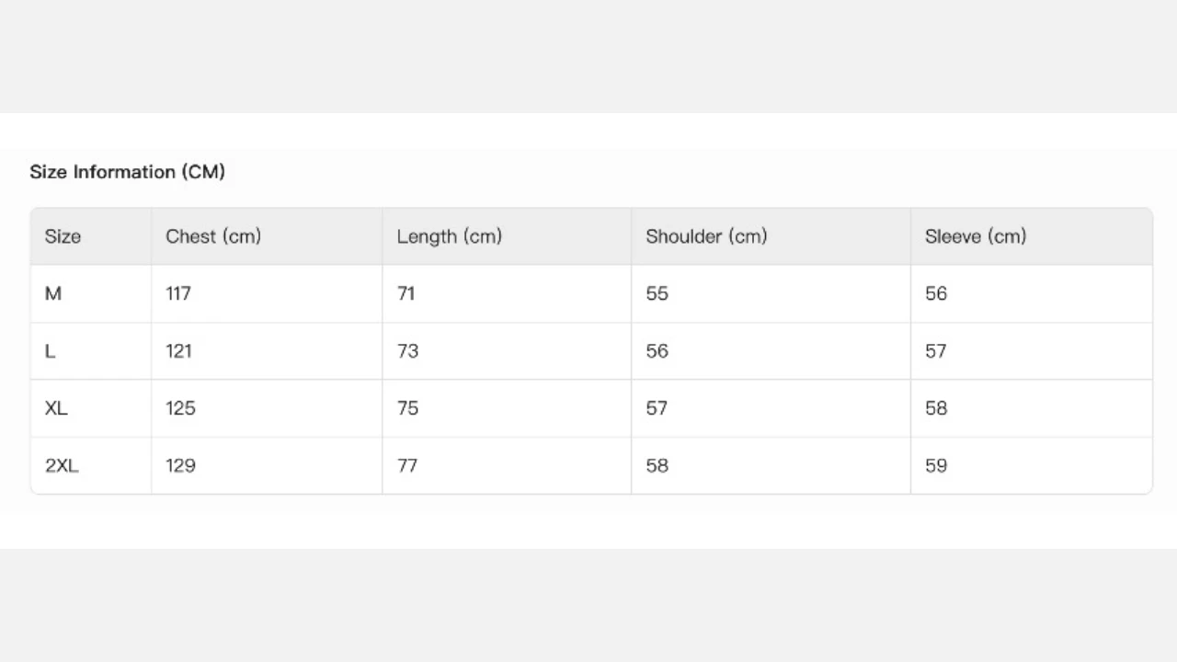Select the M size row label
This screenshot has height=662, width=1177.
coord(53,293)
